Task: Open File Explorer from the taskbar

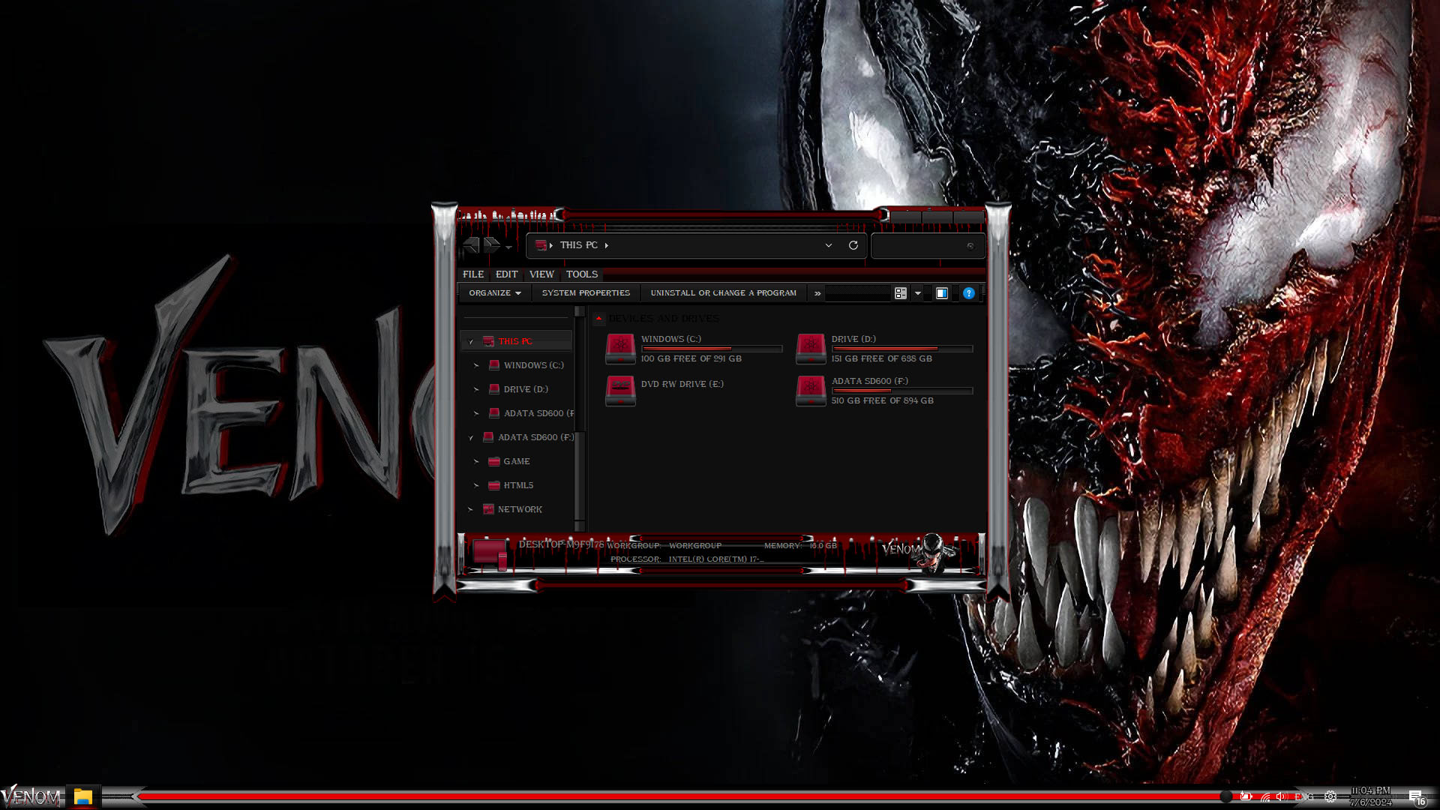Action: [83, 796]
